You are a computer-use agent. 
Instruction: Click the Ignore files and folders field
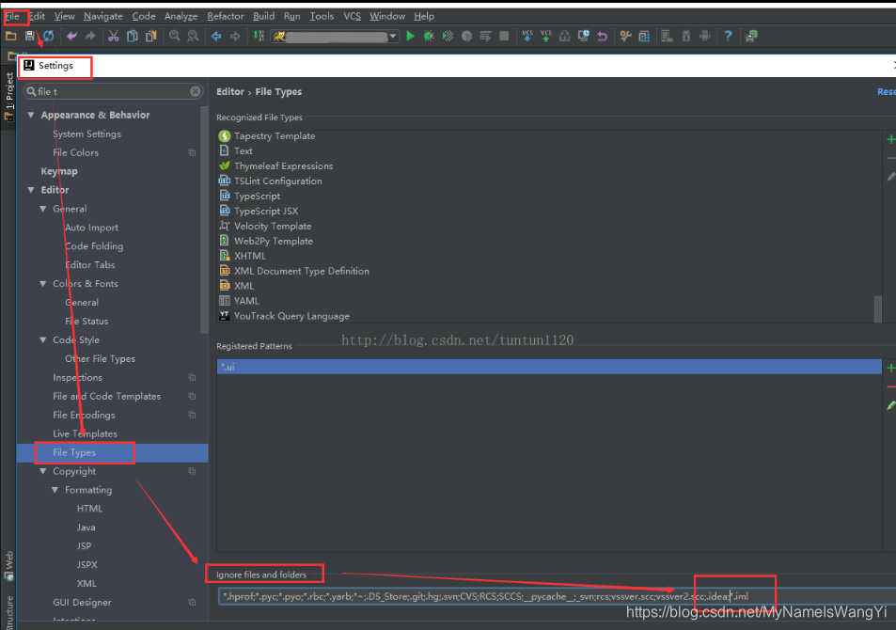[x=558, y=596]
